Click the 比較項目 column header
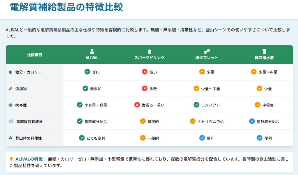This screenshot has height=175, width=298. coord(34,55)
